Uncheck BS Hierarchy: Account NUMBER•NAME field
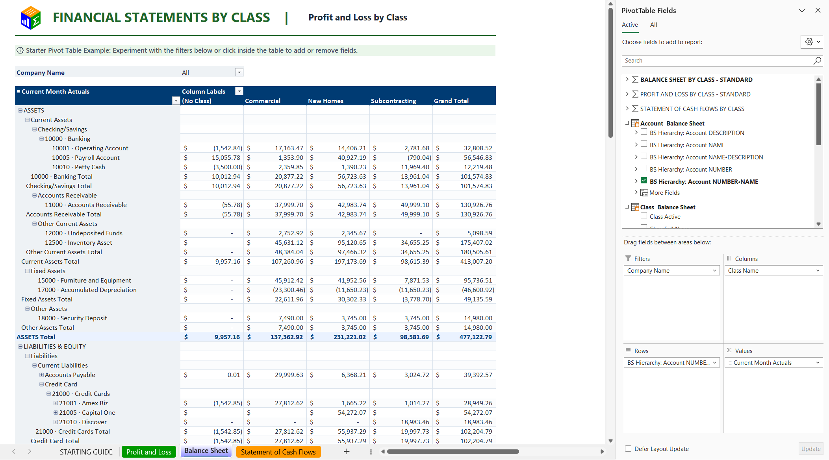Image resolution: width=829 pixels, height=460 pixels. 644,181
